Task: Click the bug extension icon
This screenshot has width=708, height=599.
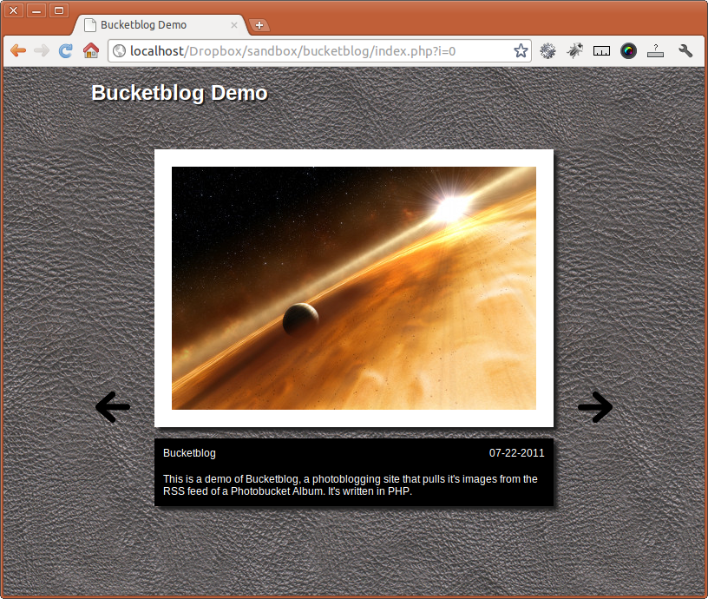Action: click(574, 50)
